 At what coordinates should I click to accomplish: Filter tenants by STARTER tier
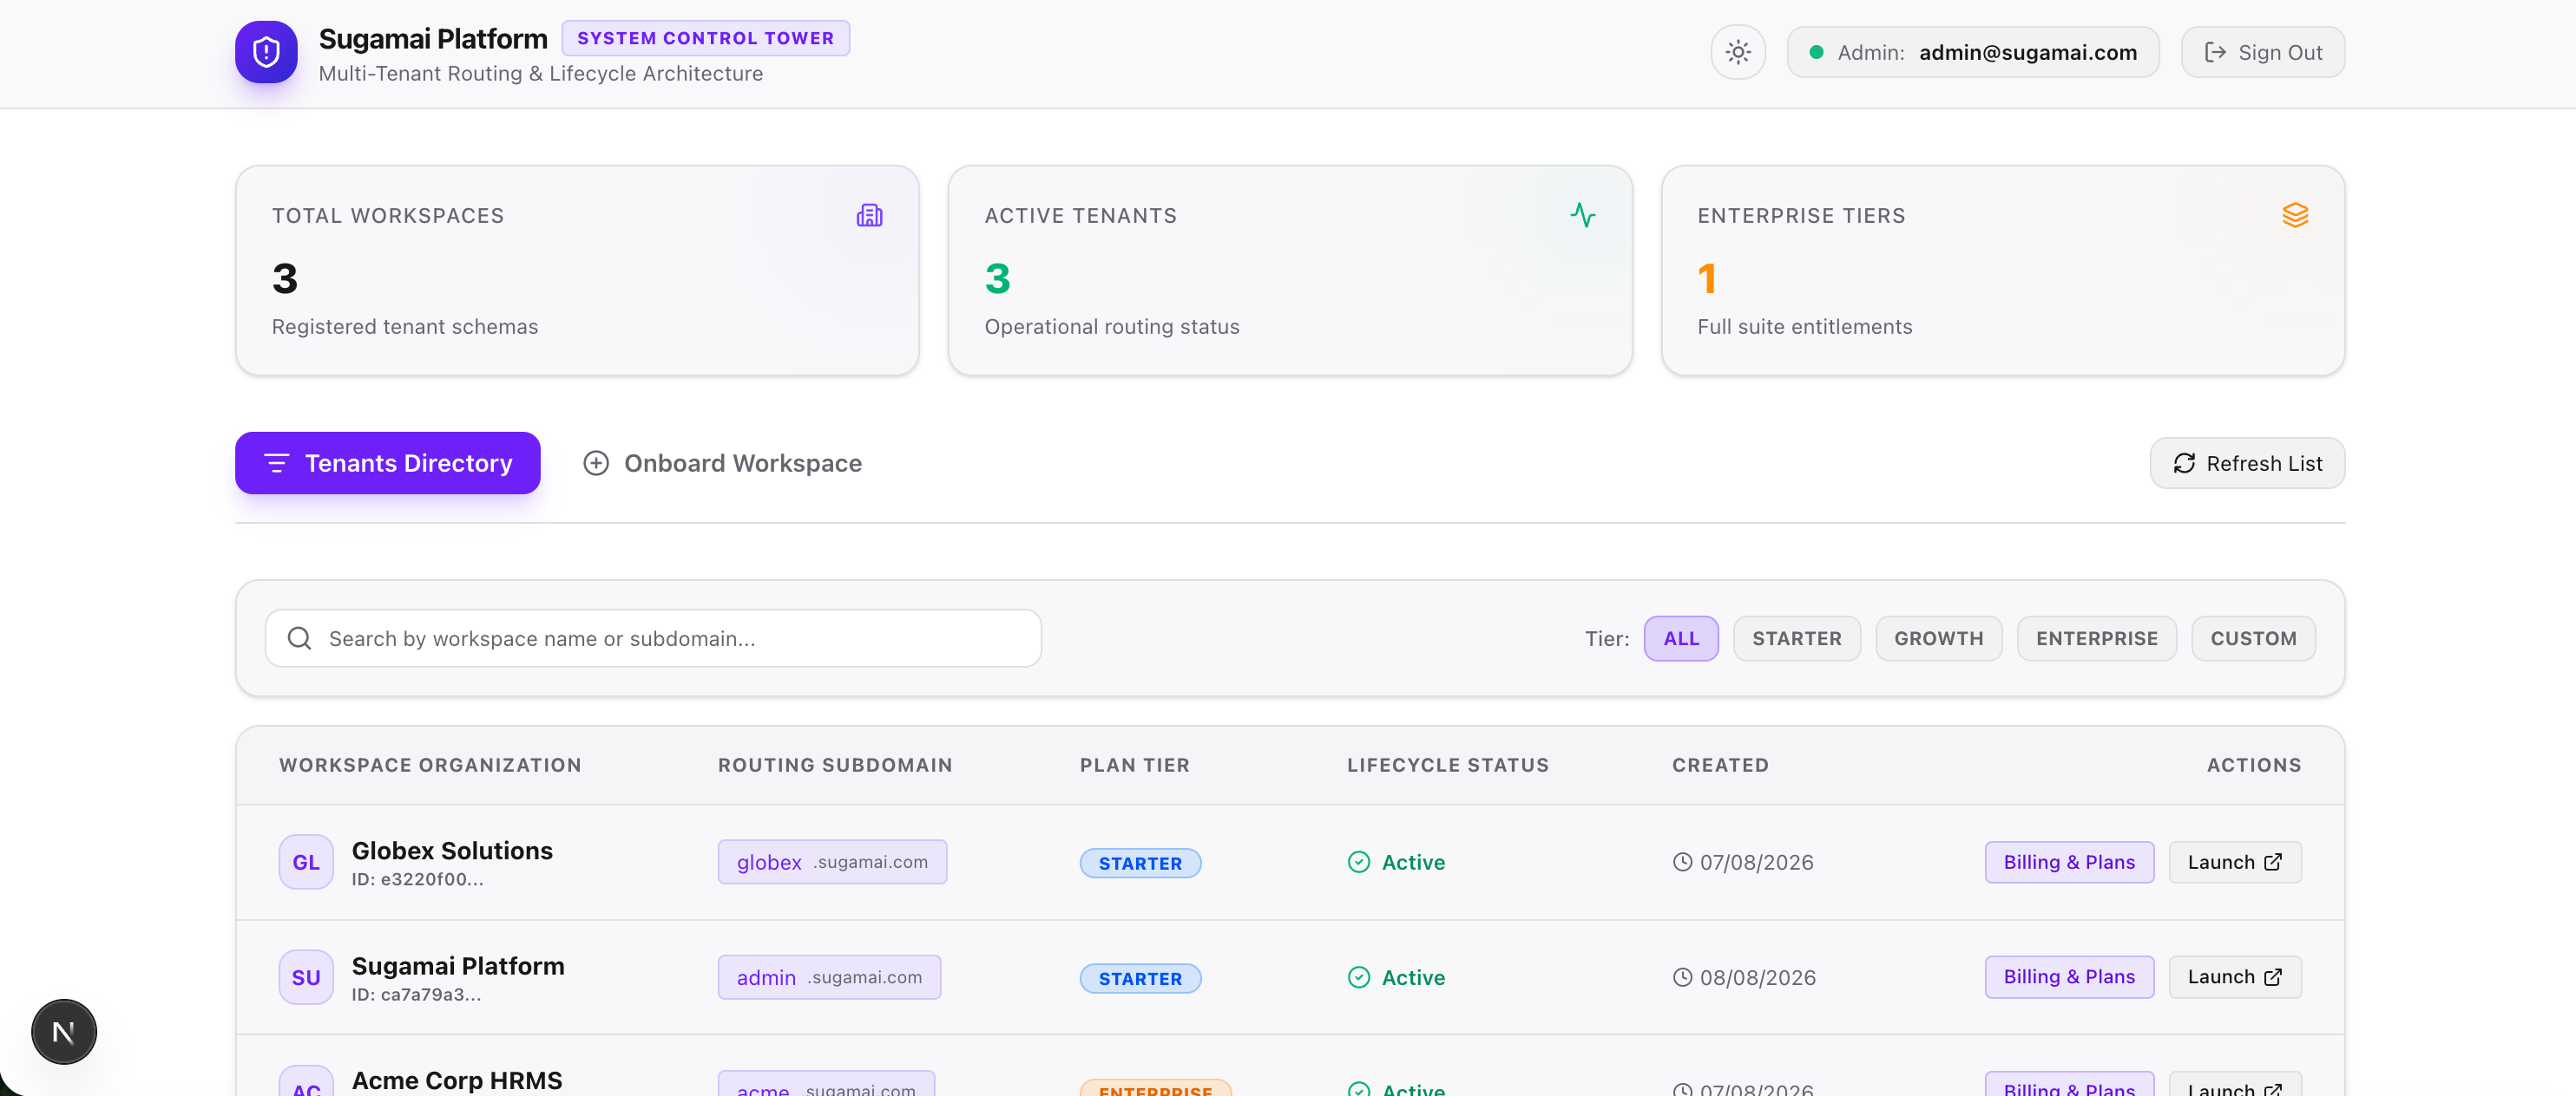coord(1796,638)
